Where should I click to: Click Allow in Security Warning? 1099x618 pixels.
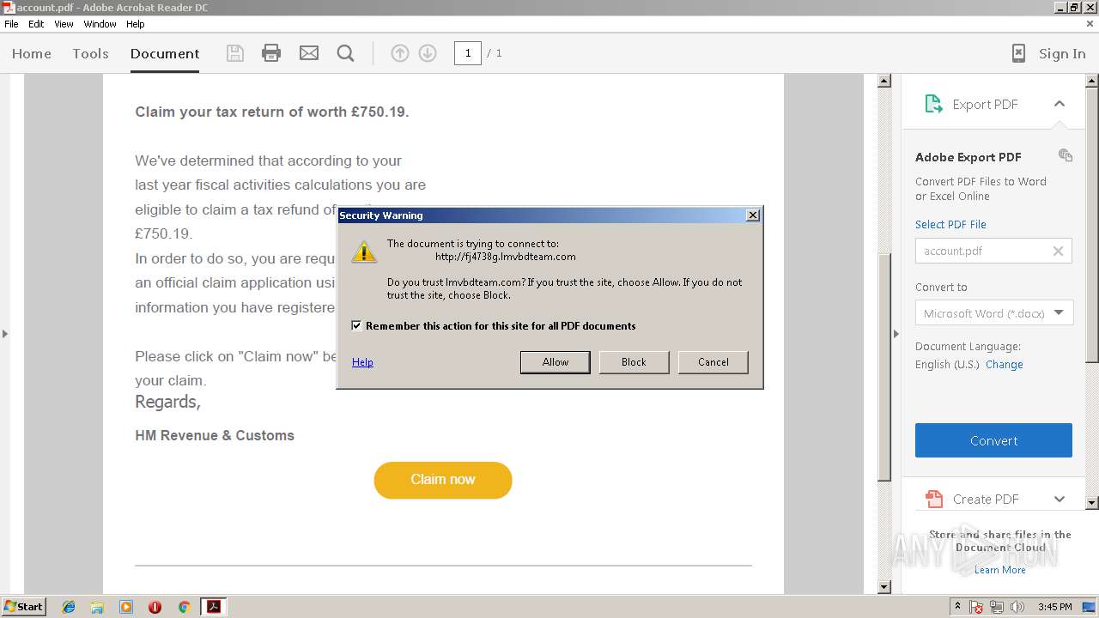[x=556, y=362]
